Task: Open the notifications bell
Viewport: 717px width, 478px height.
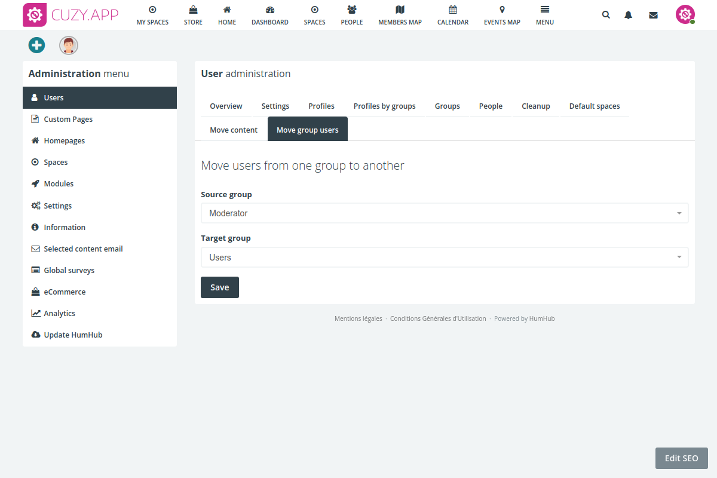Action: tap(629, 15)
